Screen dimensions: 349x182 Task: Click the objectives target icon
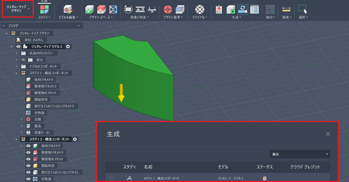[x=168, y=9]
